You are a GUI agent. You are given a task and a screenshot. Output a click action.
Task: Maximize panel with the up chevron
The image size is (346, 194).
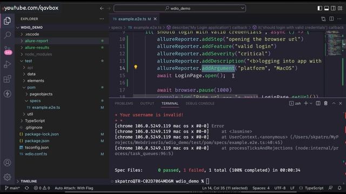(x=334, y=103)
